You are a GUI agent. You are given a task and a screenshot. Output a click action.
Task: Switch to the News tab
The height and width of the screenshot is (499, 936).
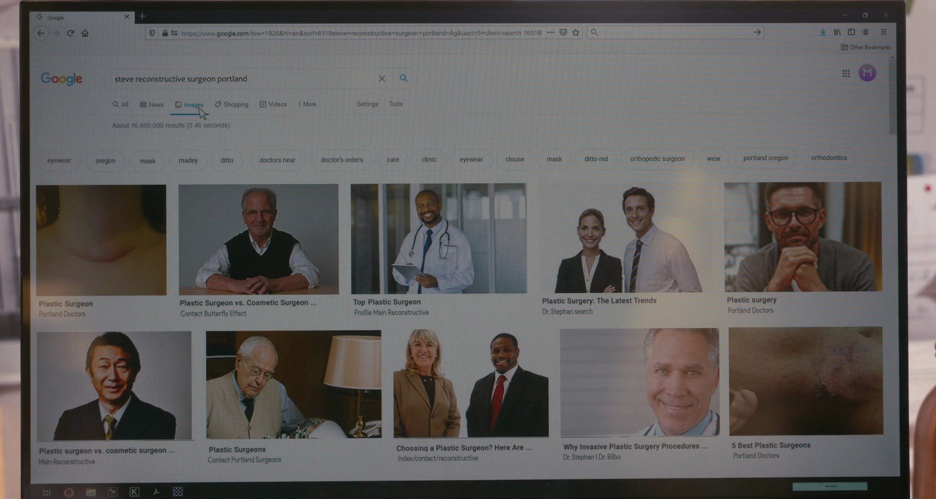click(x=152, y=104)
